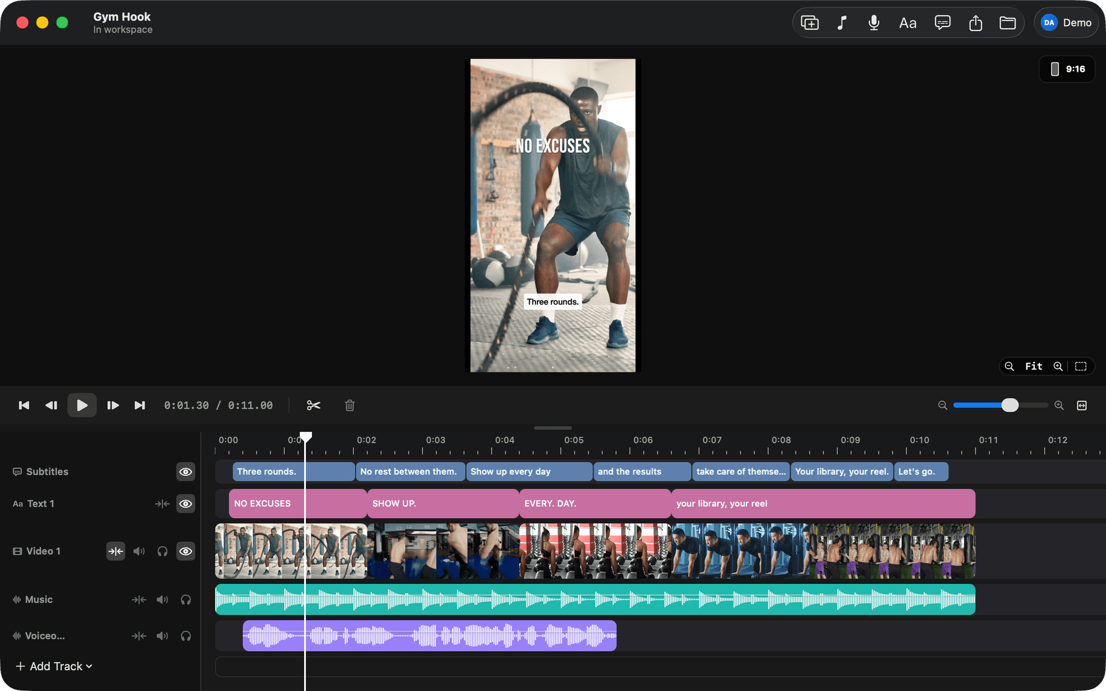Toggle visibility of Text 1 track
Screen dimensions: 1106x691
click(186, 504)
